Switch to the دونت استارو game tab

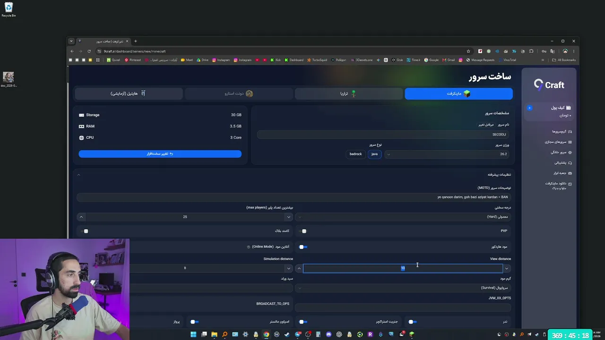pos(239,93)
